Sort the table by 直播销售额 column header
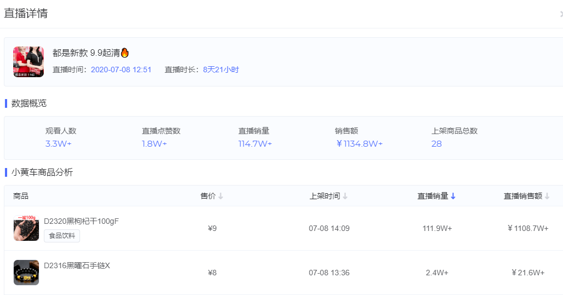Viewport: 563px width, 295px height. pos(523,196)
